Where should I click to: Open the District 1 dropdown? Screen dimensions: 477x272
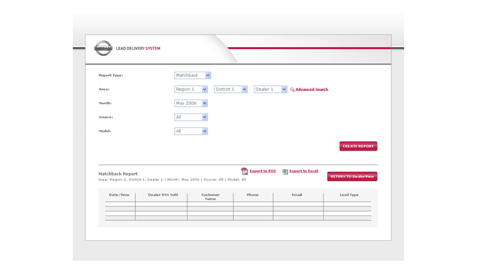coord(231,90)
